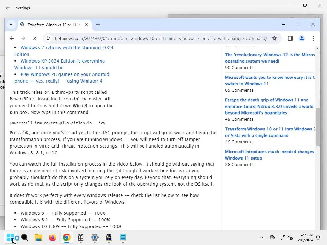Restore down the Settings window
The height and width of the screenshot is (245, 327).
[x=305, y=5]
